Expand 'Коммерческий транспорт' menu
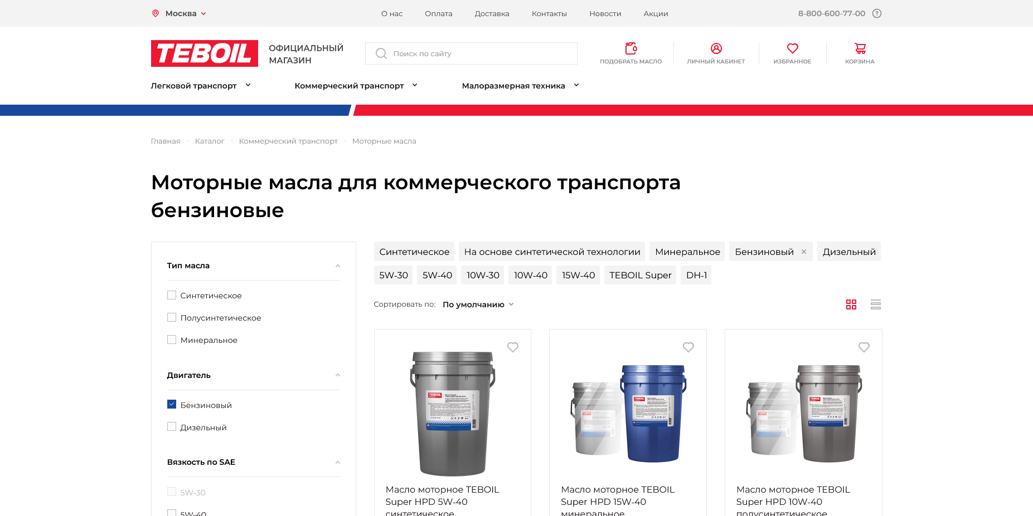The height and width of the screenshot is (516, 1033). point(356,86)
